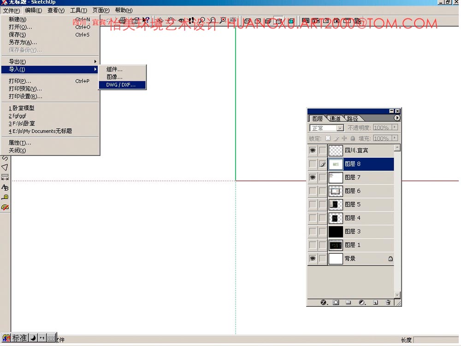Open the 帮助(H) menu
The height and width of the screenshot is (346, 461).
tap(124, 10)
